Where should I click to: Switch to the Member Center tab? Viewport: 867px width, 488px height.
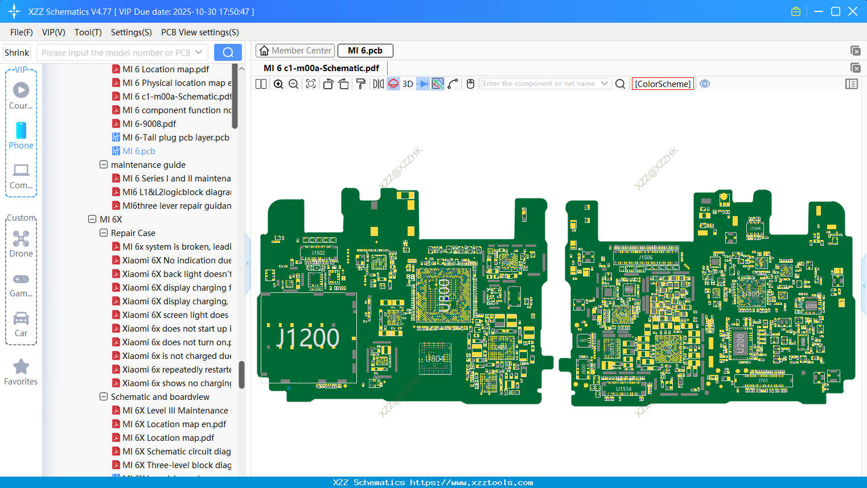(295, 51)
